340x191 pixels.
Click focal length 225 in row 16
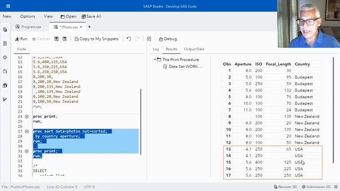click(287, 169)
